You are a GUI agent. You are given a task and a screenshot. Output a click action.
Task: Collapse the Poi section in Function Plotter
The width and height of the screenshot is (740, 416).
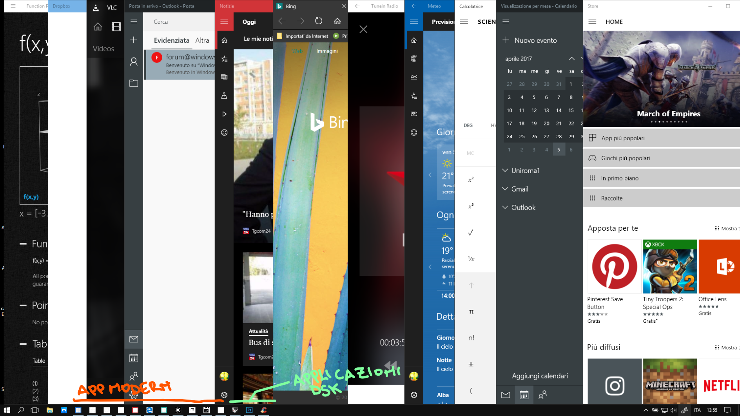[x=23, y=305]
